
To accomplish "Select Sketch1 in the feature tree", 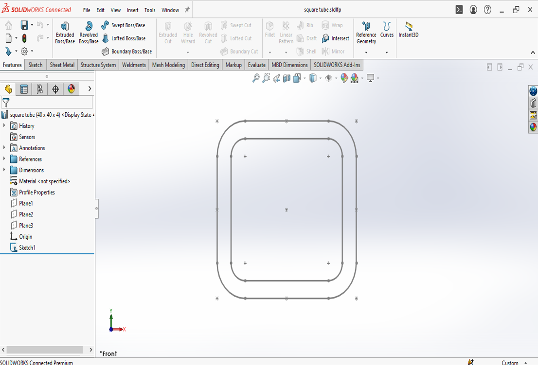I will click(27, 248).
